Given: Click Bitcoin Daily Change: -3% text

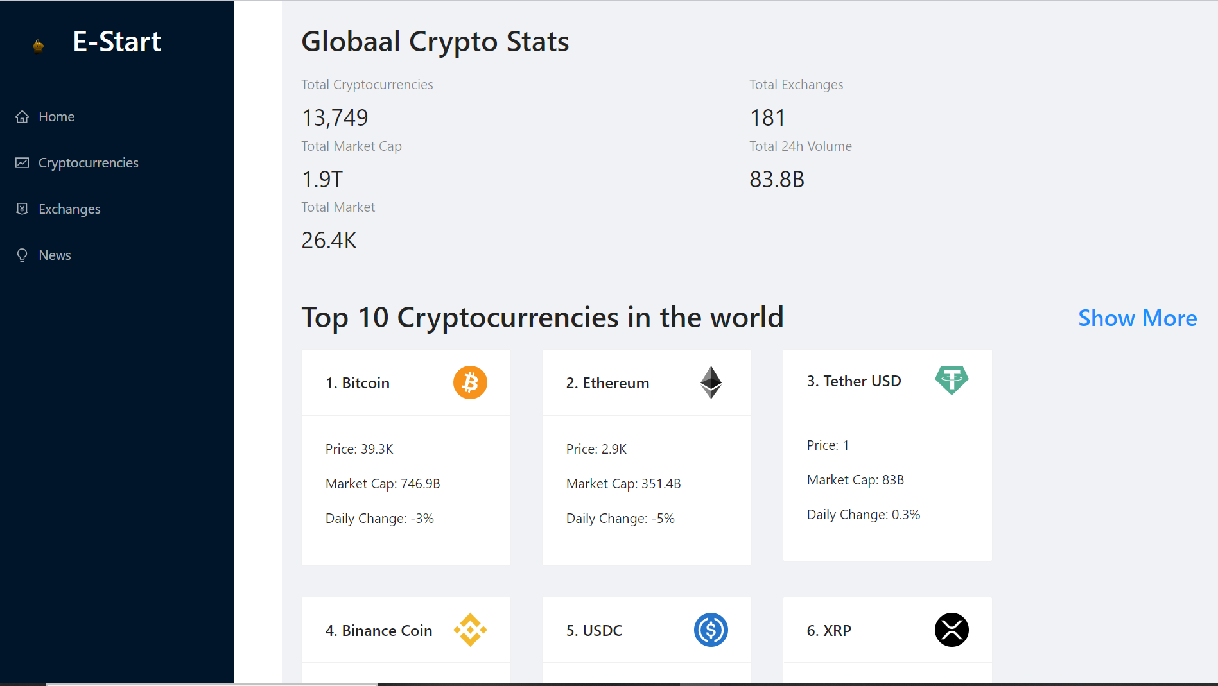Looking at the screenshot, I should tap(379, 519).
